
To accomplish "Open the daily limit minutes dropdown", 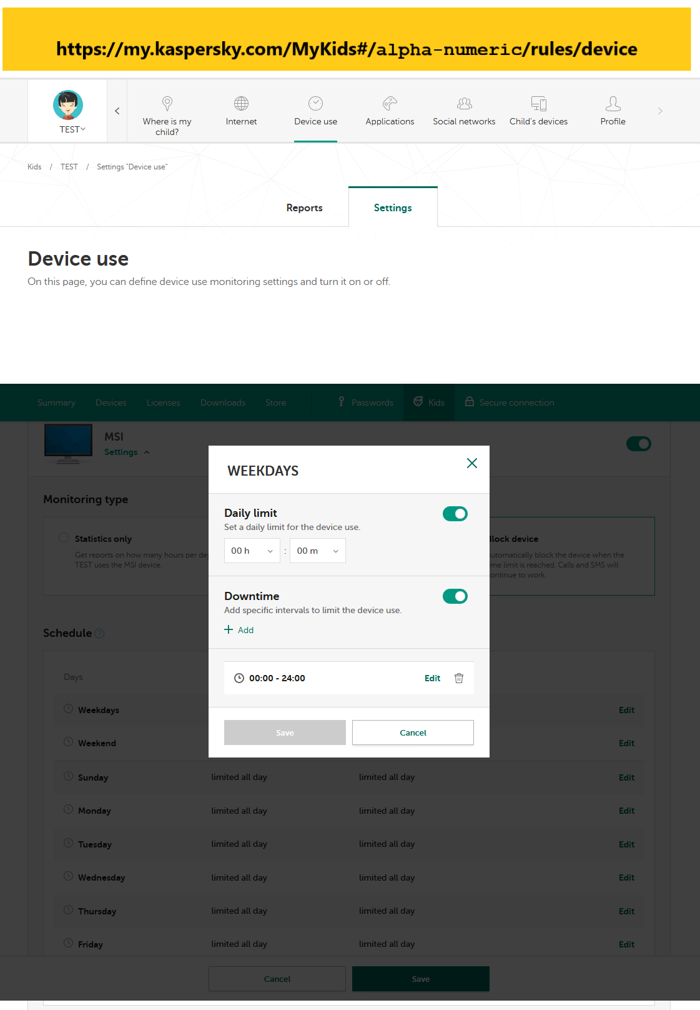I will [x=318, y=551].
